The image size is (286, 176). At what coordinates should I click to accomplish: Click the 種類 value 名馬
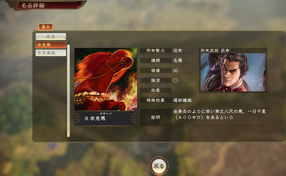pos(178,60)
